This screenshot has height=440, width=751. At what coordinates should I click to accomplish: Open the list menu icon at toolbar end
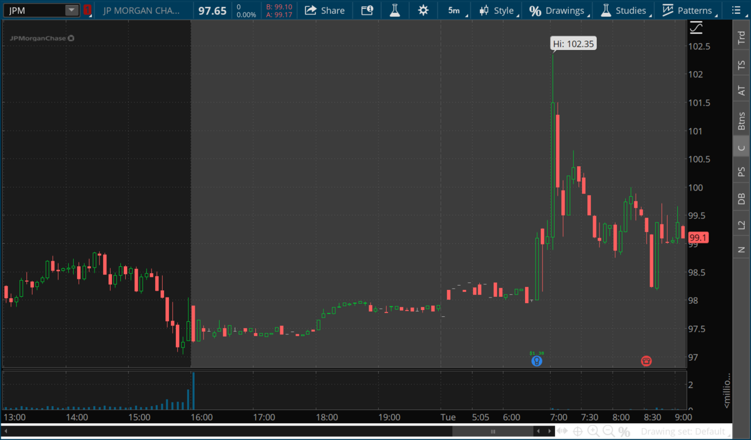pyautogui.click(x=735, y=10)
